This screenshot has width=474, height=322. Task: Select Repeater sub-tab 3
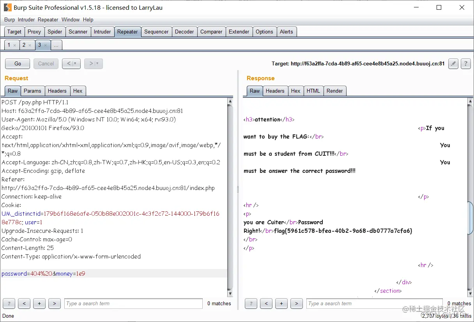pos(39,45)
